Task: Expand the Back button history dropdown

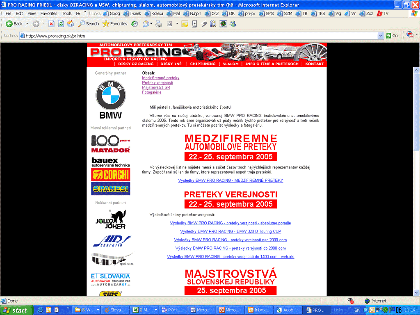Action: point(27,24)
